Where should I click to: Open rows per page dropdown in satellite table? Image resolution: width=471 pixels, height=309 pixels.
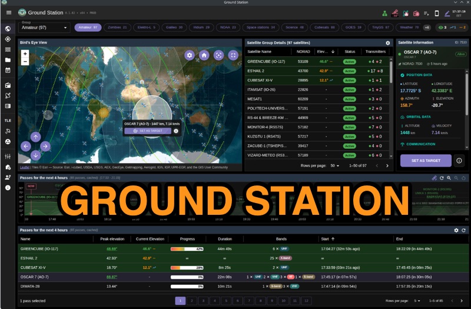pos(334,166)
